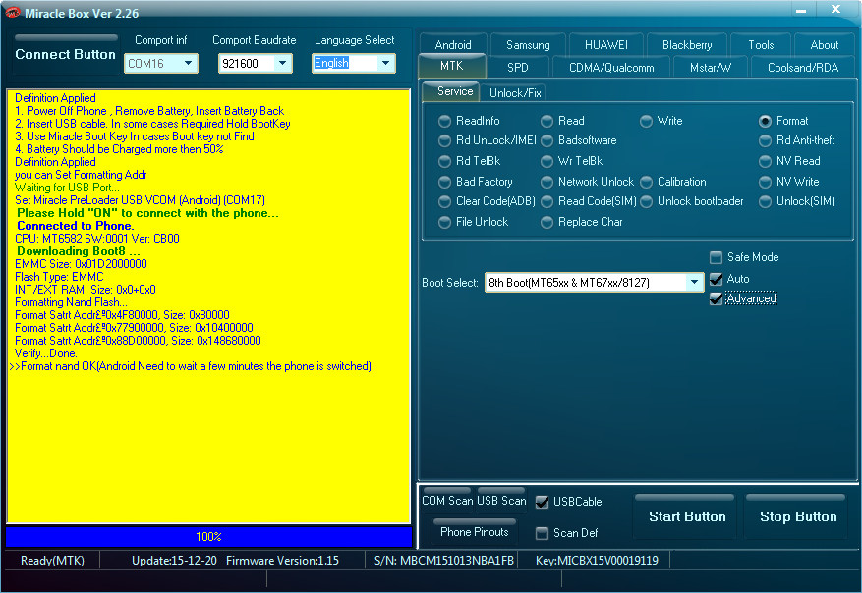
Task: Choose NV Read option
Action: (765, 161)
